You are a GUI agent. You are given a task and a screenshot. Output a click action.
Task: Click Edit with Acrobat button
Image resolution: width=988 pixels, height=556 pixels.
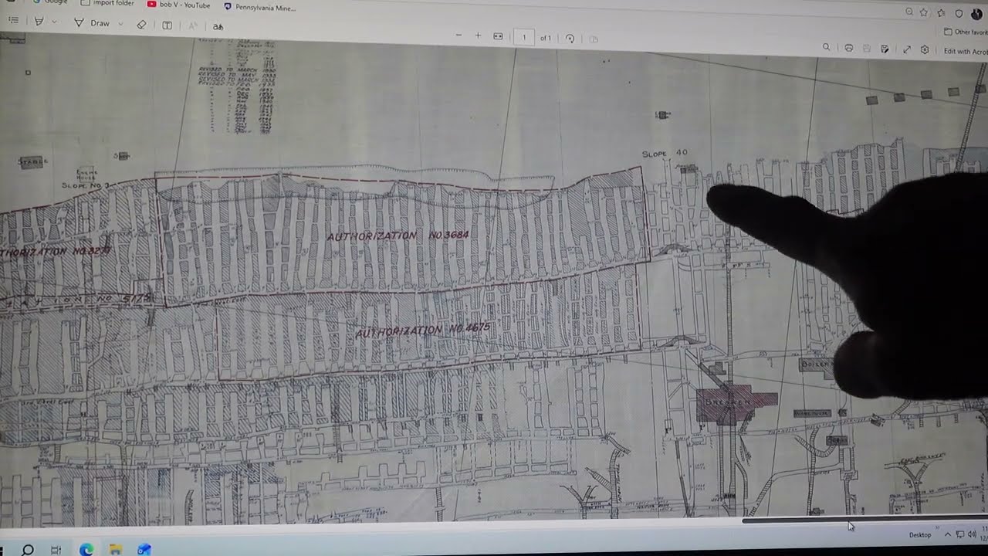(966, 51)
